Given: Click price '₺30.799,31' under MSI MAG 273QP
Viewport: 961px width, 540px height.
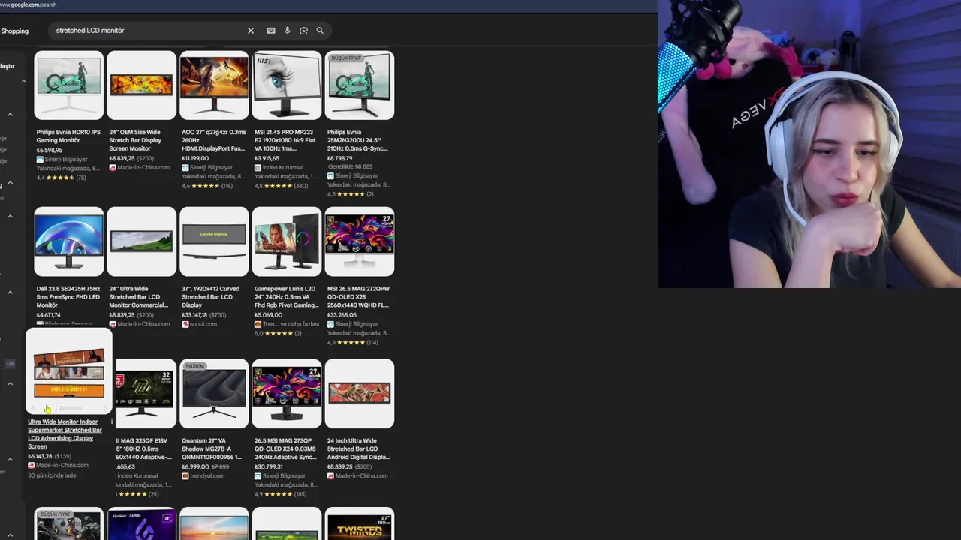Looking at the screenshot, I should coord(269,466).
